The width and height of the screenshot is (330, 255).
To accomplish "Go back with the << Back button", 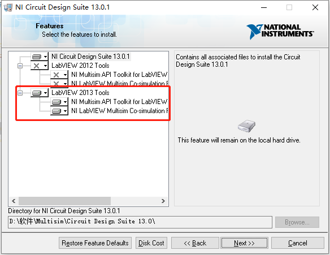I will (195, 243).
